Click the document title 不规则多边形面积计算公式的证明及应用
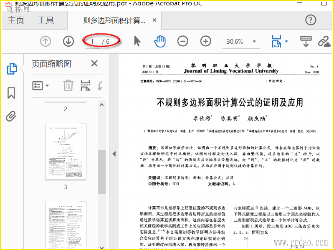The width and height of the screenshot is (334, 250). [x=230, y=102]
